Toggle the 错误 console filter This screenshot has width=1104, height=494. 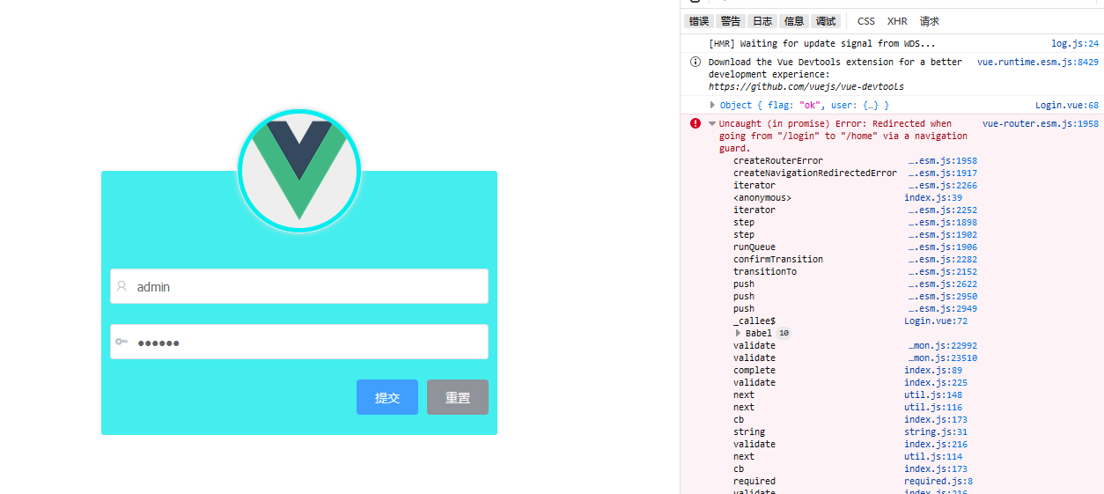coord(699,21)
